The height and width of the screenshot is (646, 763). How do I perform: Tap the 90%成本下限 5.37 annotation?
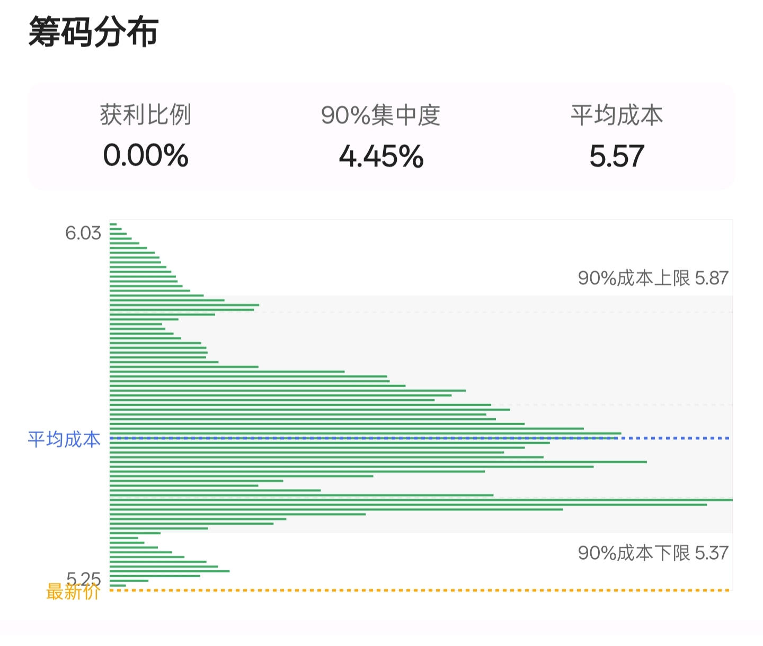pyautogui.click(x=653, y=553)
